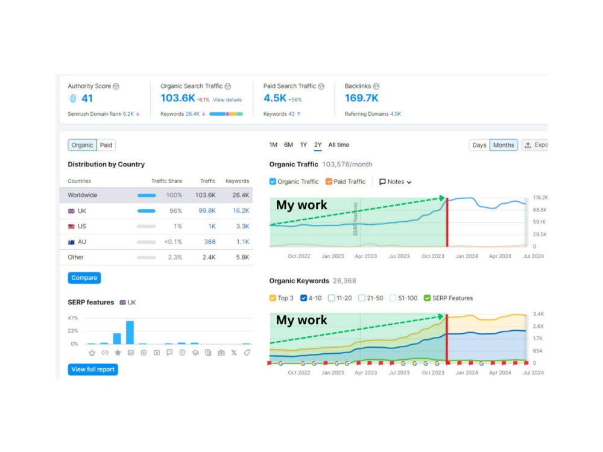Click the AU flag in country table
Screen dimensions: 603x452
pos(71,242)
